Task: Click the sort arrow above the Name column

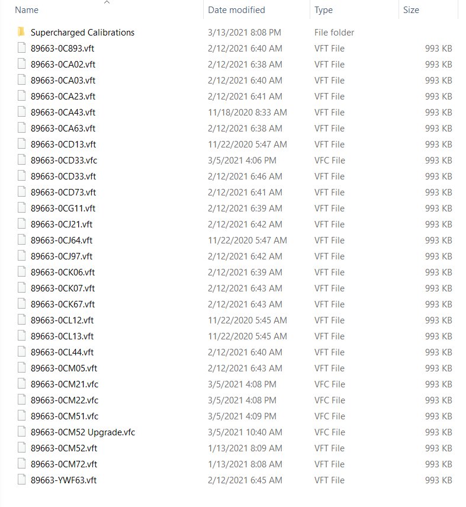Action: [107, 2]
